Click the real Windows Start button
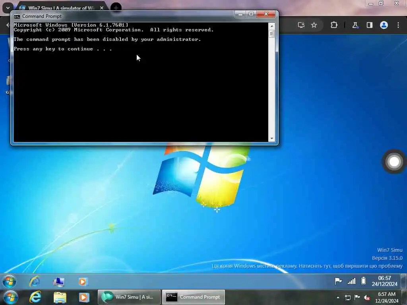 coord(10,297)
